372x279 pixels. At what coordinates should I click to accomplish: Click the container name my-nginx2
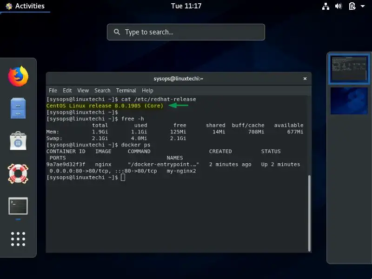[181, 171]
